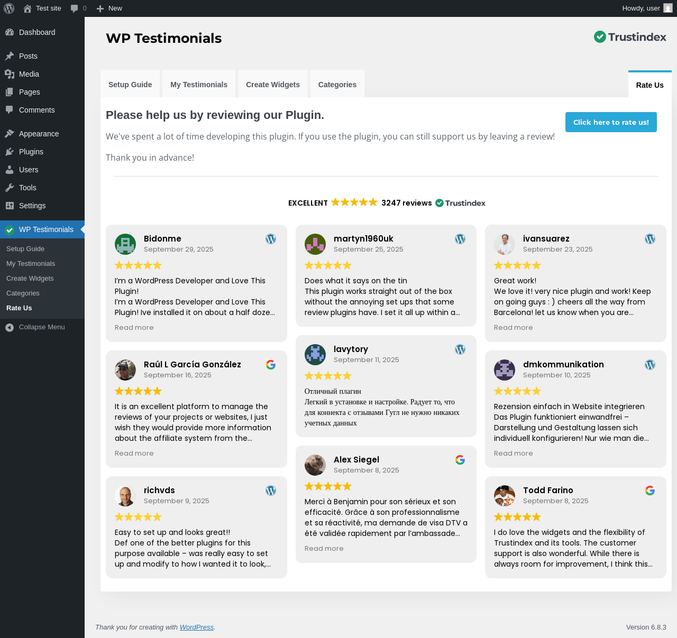Select the Media icon in the sidebar
The image size is (677, 638).
(x=10, y=74)
